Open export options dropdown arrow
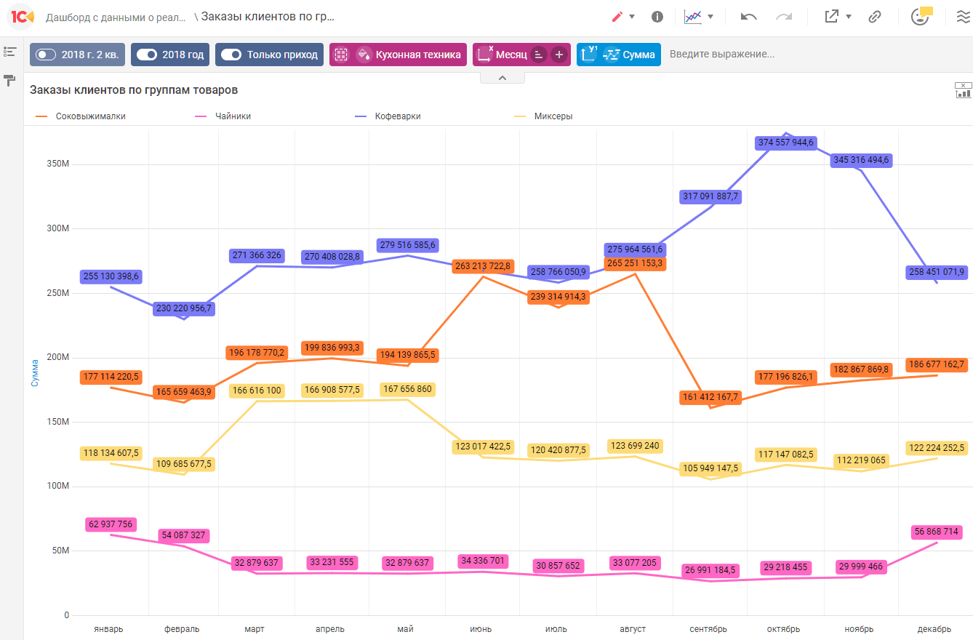973x640 pixels. pyautogui.click(x=849, y=17)
